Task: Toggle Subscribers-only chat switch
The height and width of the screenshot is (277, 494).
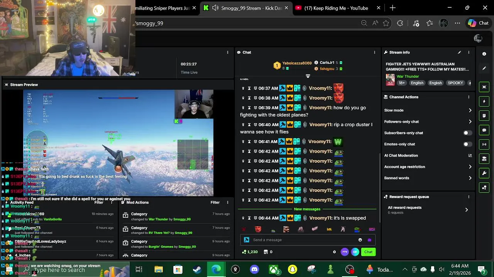Action: pyautogui.click(x=467, y=133)
